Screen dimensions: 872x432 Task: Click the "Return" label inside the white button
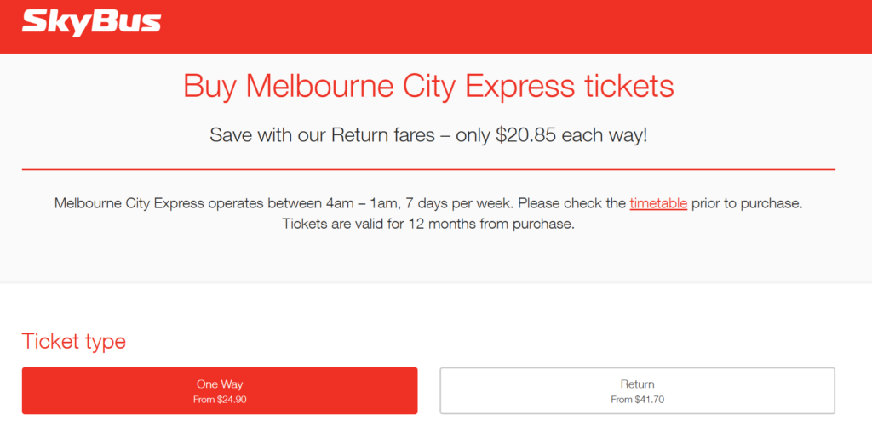pos(637,384)
